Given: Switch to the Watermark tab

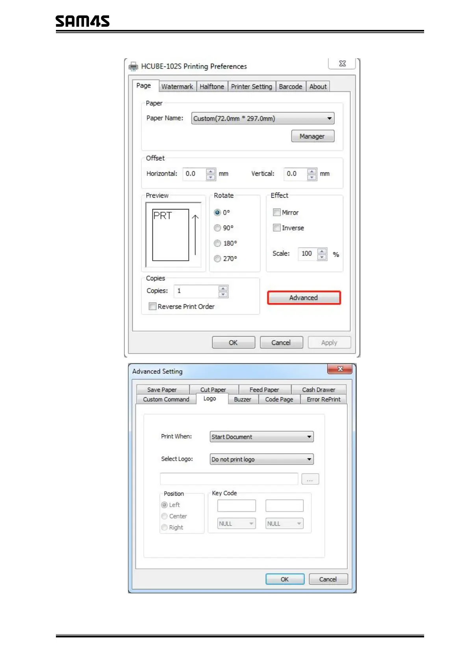Looking at the screenshot, I should [x=177, y=87].
